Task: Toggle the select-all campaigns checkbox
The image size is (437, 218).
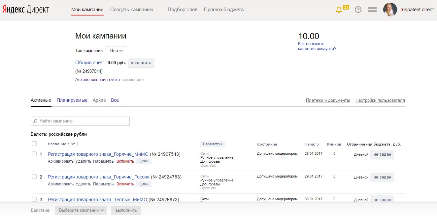Action: [x=34, y=144]
